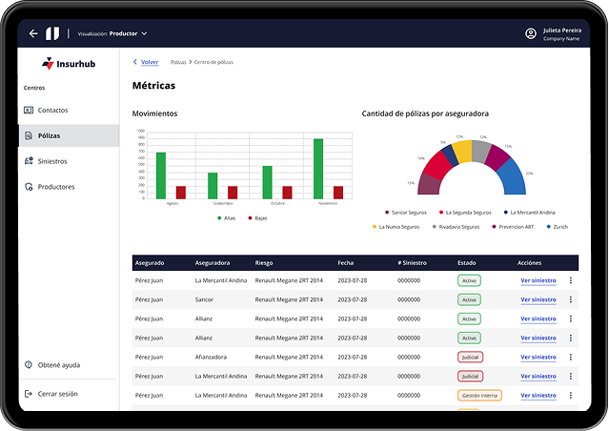This screenshot has width=609, height=431.
Task: Click Pólizas in the breadcrumb path
Action: tap(178, 62)
